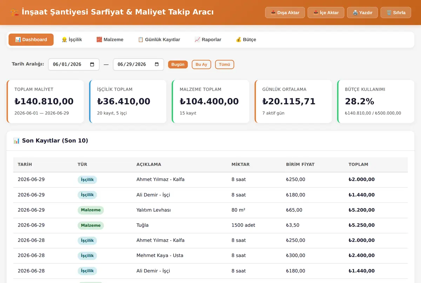Click the İçe Aktar import button
Viewport: 421px width, 283px height.
coord(326,13)
